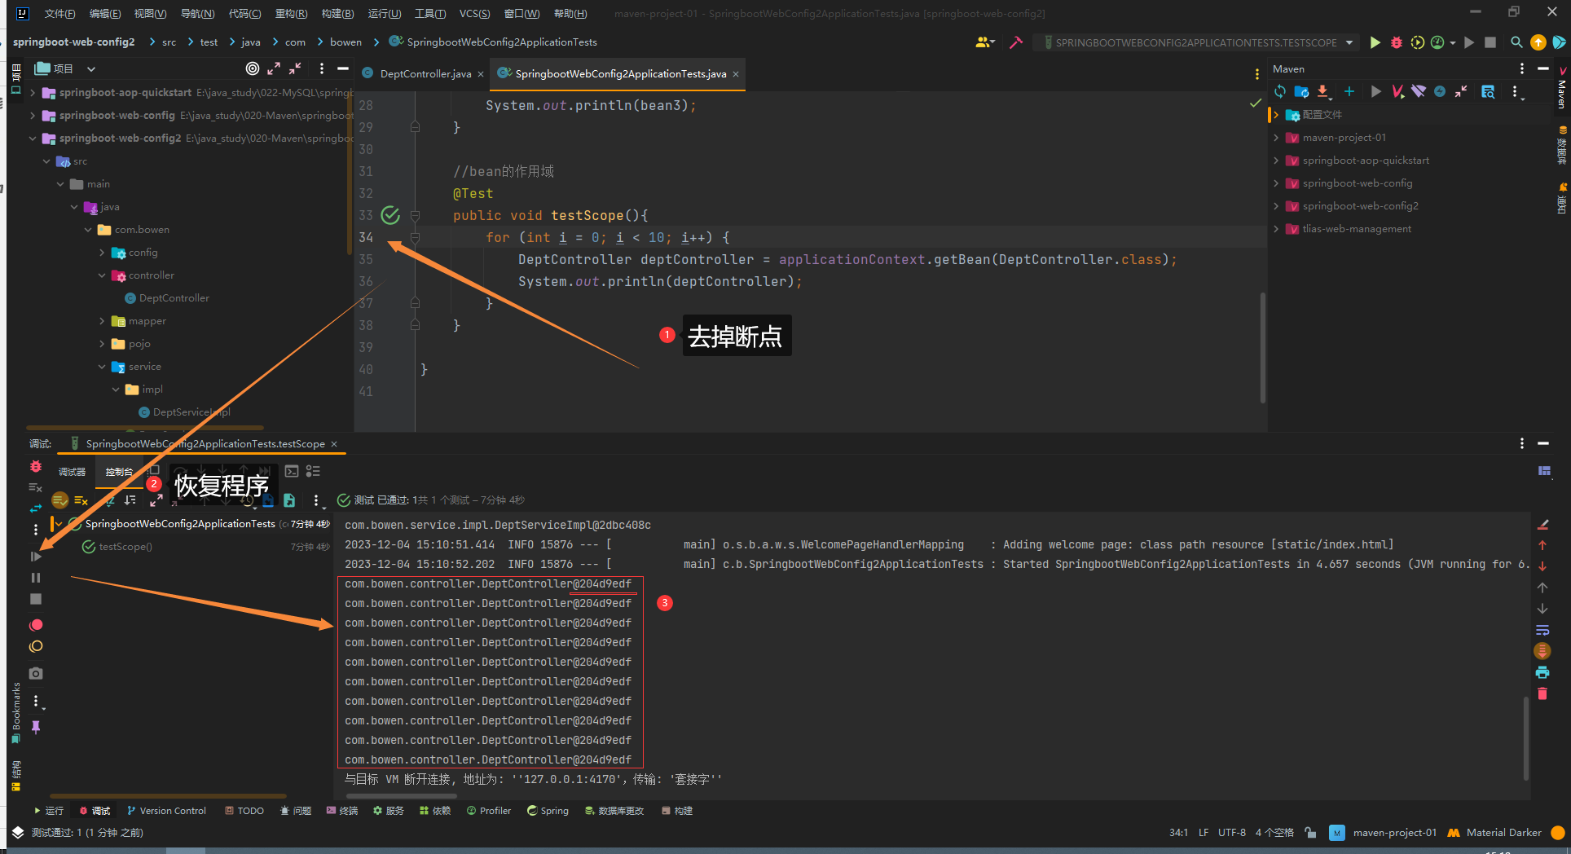Toggle Maven offline mode icon
Image resolution: width=1571 pixels, height=854 pixels.
pyautogui.click(x=1419, y=91)
